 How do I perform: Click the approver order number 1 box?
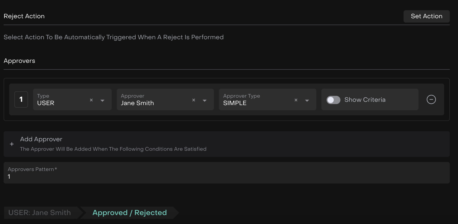click(21, 99)
